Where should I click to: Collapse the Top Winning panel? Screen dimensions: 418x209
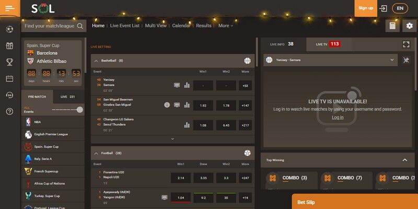(404, 160)
